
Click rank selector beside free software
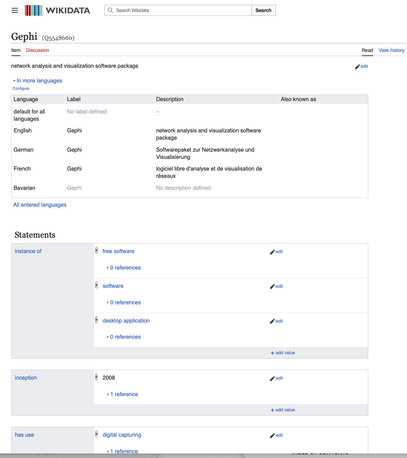[96, 251]
